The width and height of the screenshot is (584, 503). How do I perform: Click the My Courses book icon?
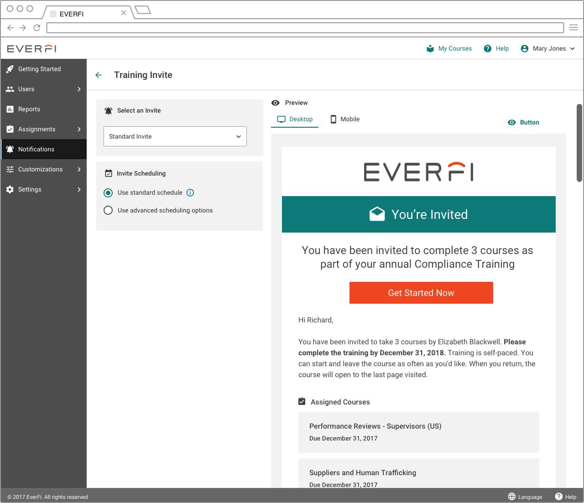tap(430, 48)
